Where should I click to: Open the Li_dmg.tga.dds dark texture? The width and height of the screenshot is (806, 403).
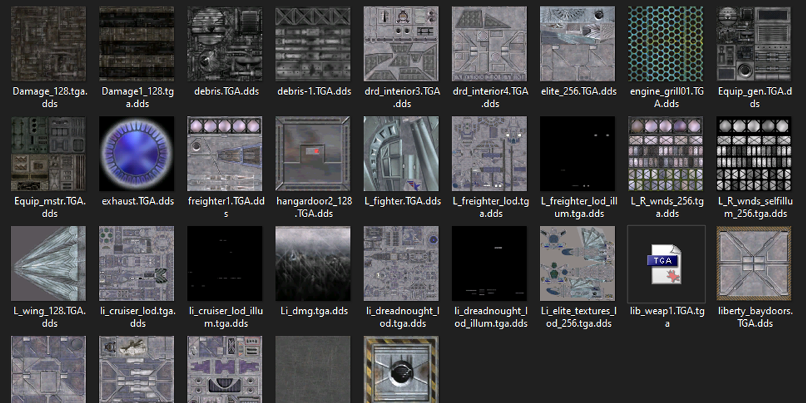313,263
